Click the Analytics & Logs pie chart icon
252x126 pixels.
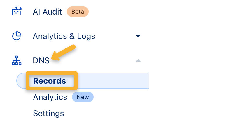(17, 36)
